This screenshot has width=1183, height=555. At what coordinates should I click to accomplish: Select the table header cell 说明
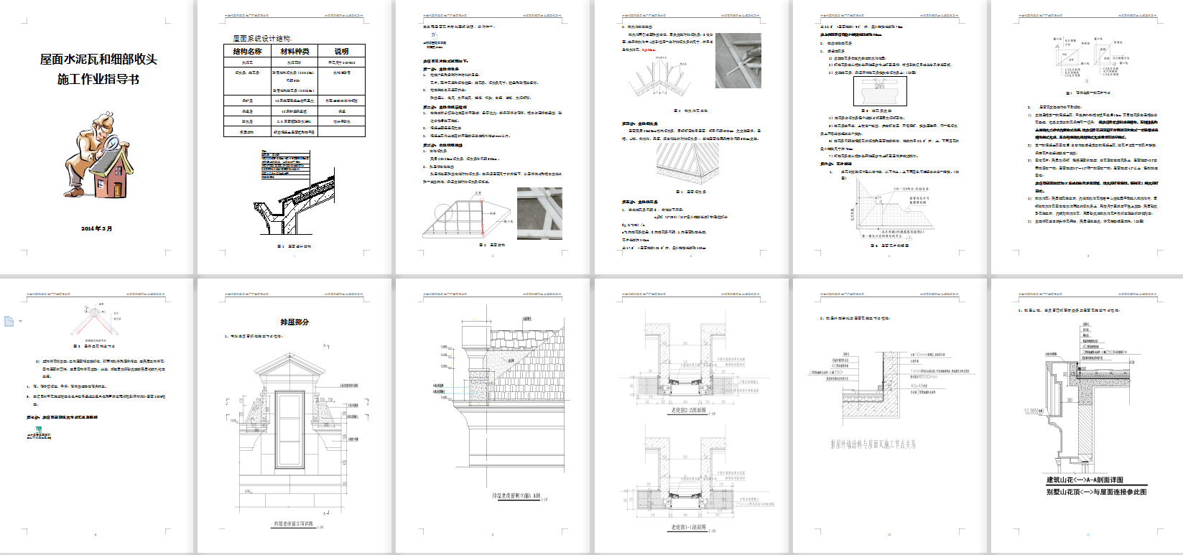pyautogui.click(x=341, y=51)
